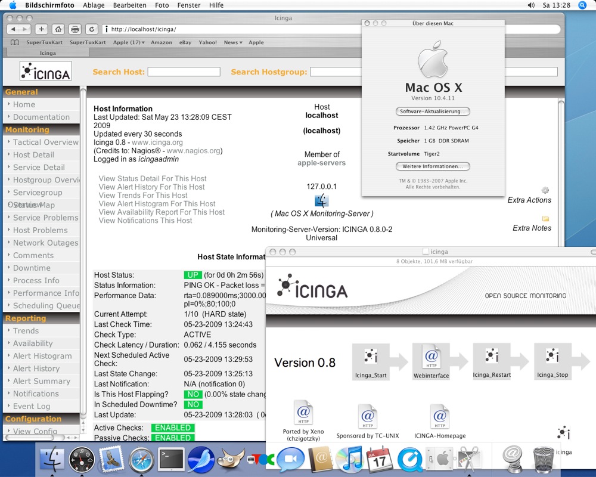Click the Extra Actions gear icon
The height and width of the screenshot is (477, 596).
point(545,190)
